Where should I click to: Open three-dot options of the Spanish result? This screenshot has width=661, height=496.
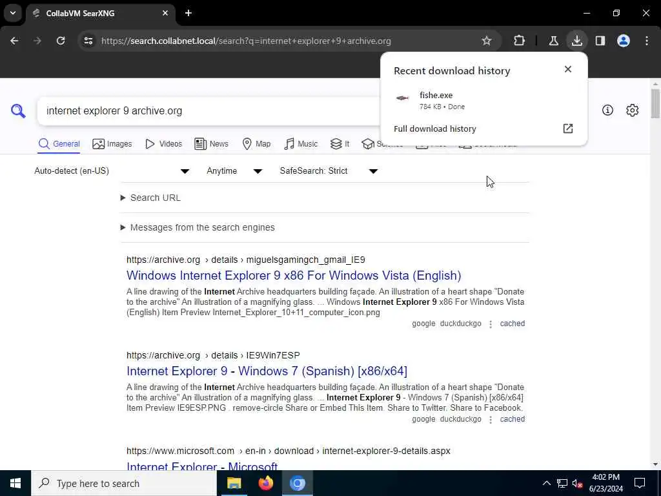point(491,419)
